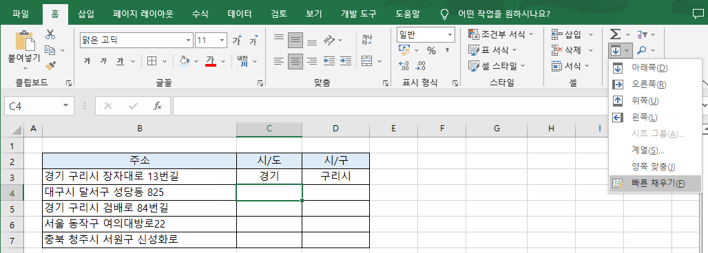Click the Copy icon

(50, 50)
